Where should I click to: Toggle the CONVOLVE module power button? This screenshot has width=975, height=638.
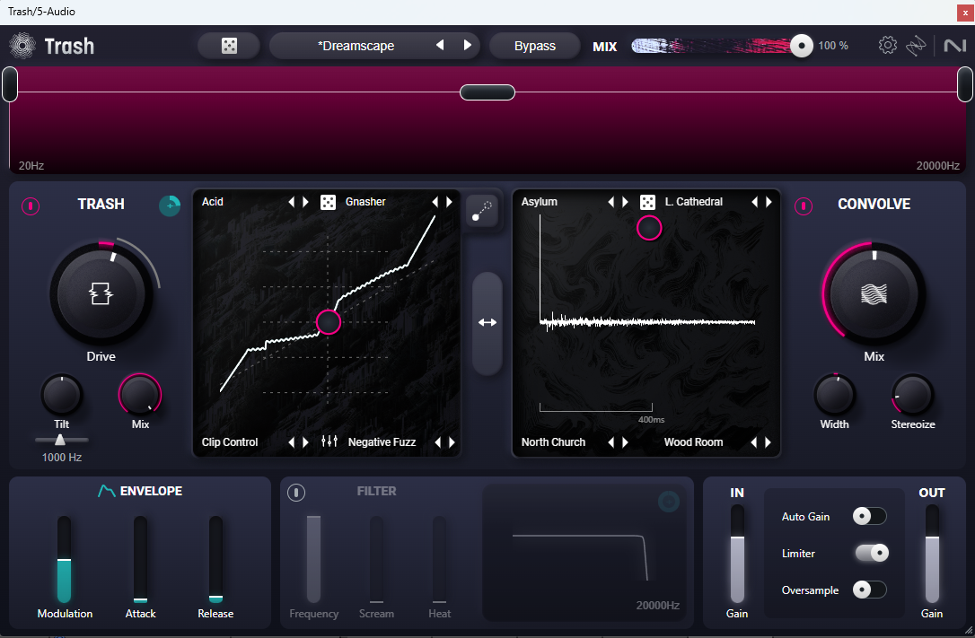[x=804, y=206]
